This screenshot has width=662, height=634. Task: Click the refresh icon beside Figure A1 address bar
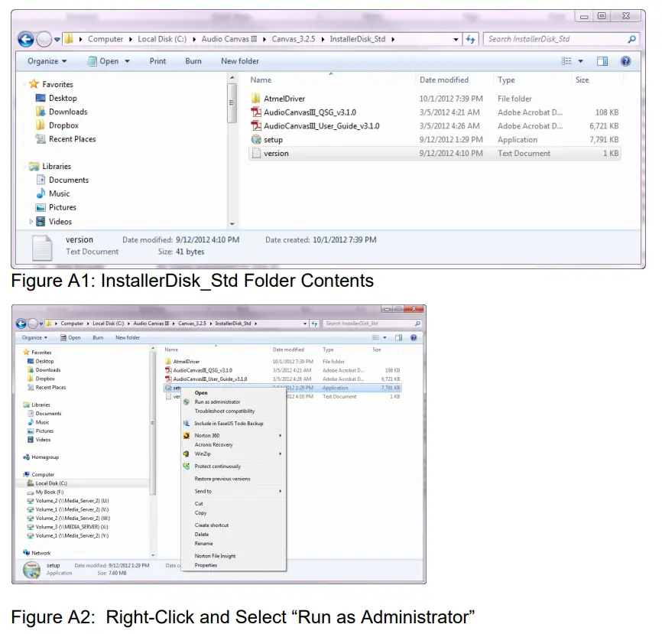tap(471, 39)
